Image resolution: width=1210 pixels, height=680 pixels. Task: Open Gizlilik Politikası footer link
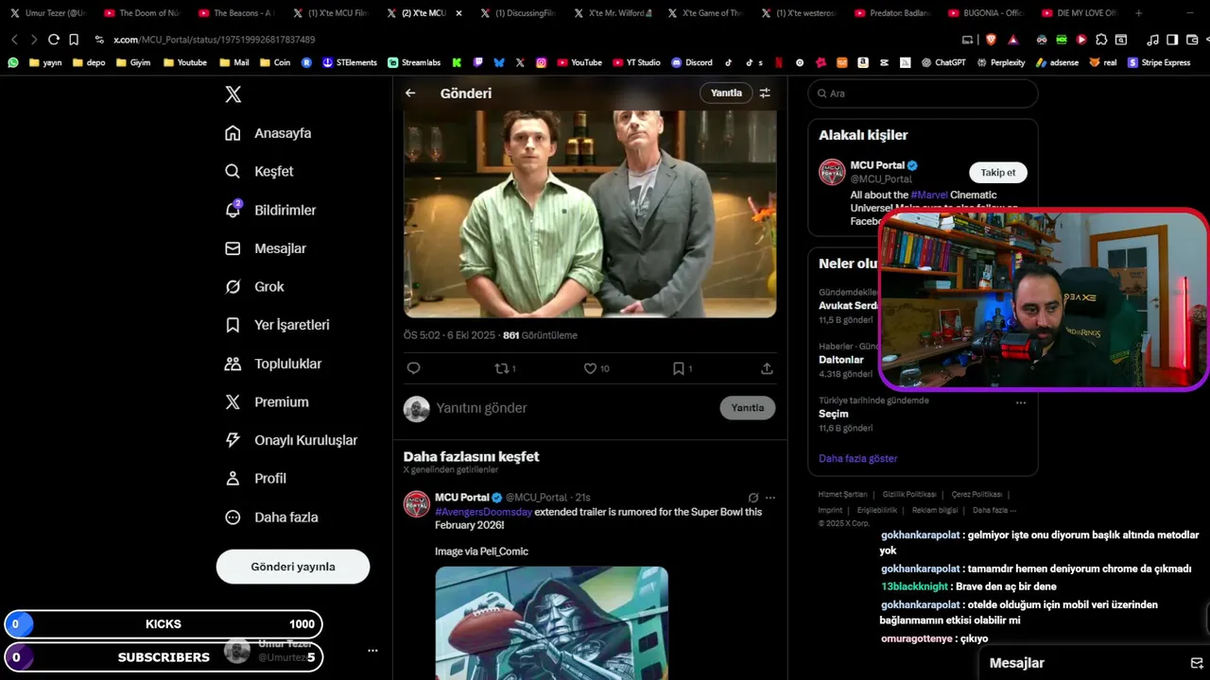[909, 494]
